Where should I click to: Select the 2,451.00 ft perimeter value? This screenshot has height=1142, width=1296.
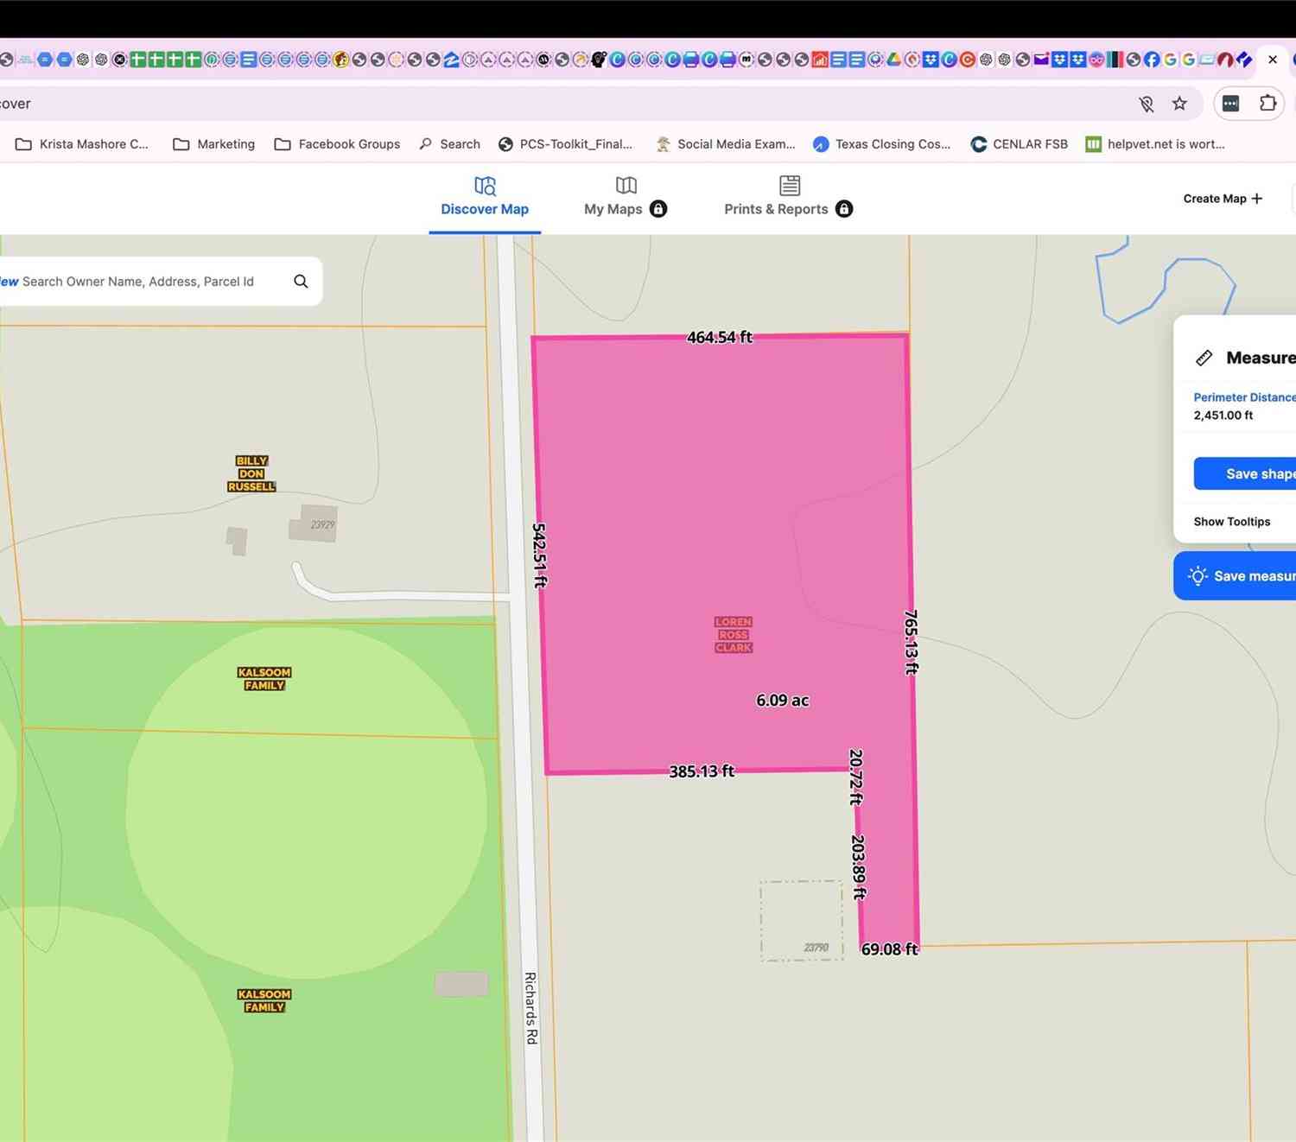click(x=1223, y=416)
